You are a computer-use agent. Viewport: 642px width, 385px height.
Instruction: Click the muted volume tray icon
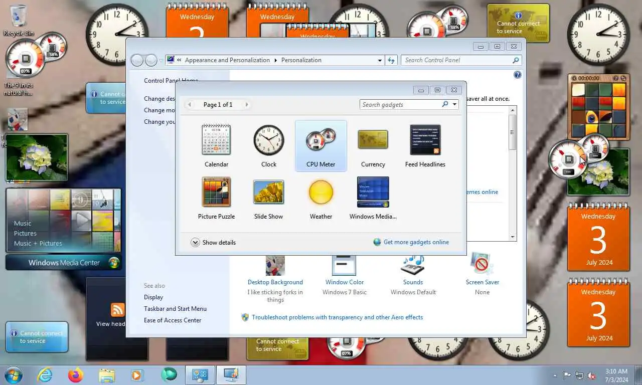(591, 375)
